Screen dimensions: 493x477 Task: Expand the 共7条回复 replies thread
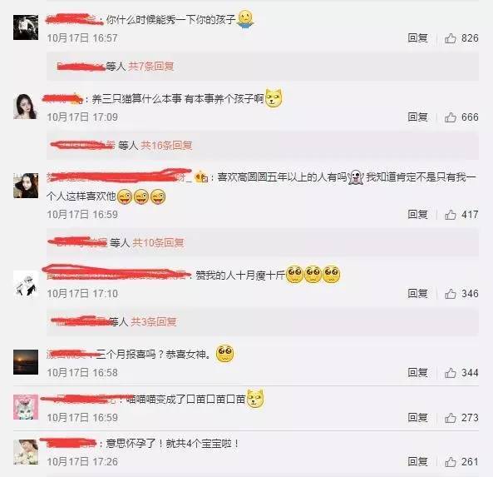(151, 67)
